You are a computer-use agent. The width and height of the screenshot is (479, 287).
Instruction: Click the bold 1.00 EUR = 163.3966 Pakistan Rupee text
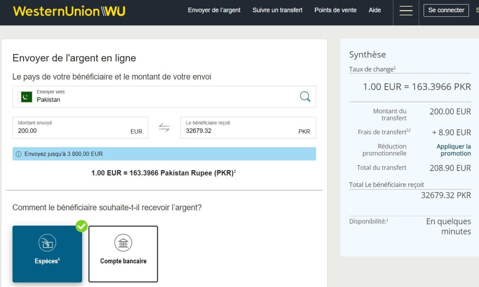click(x=164, y=173)
